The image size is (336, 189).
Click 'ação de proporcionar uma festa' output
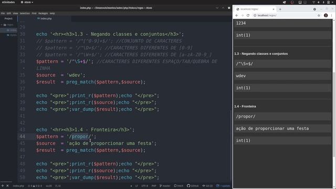tap(272, 129)
